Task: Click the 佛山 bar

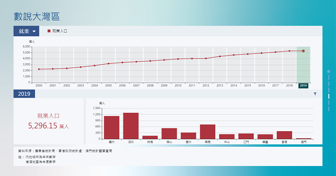Action: click(x=169, y=134)
